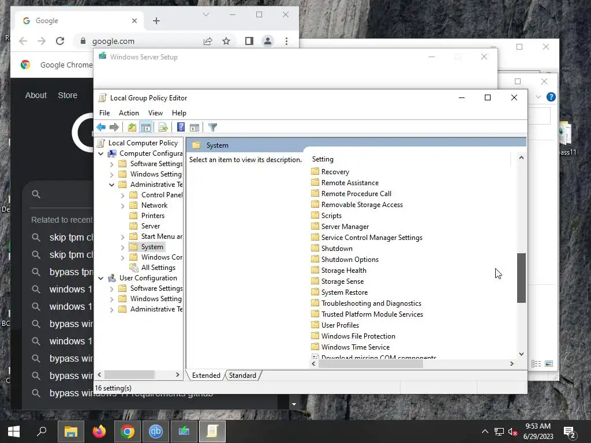Open the File menu
591x443 pixels.
[104, 113]
